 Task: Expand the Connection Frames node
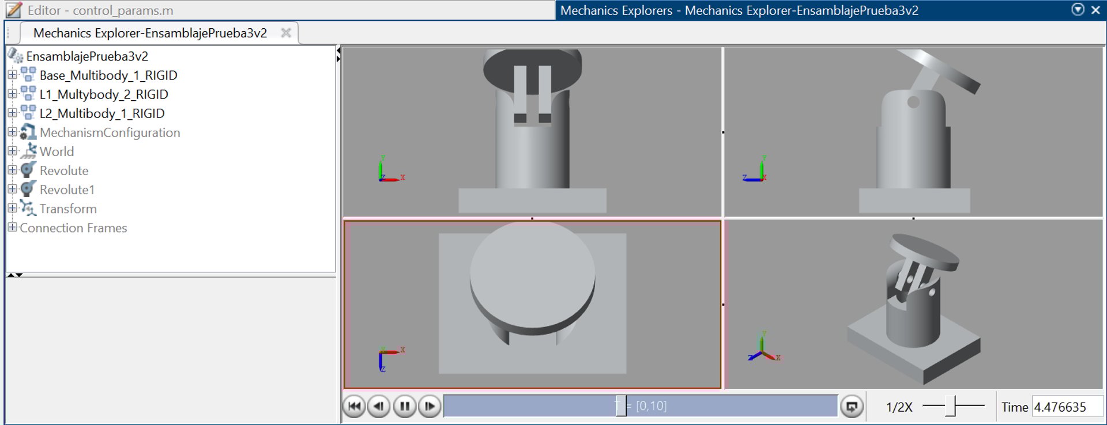(12, 227)
